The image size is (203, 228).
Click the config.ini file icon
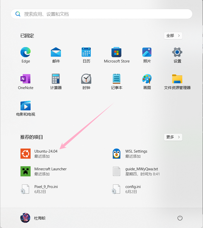click(x=116, y=189)
